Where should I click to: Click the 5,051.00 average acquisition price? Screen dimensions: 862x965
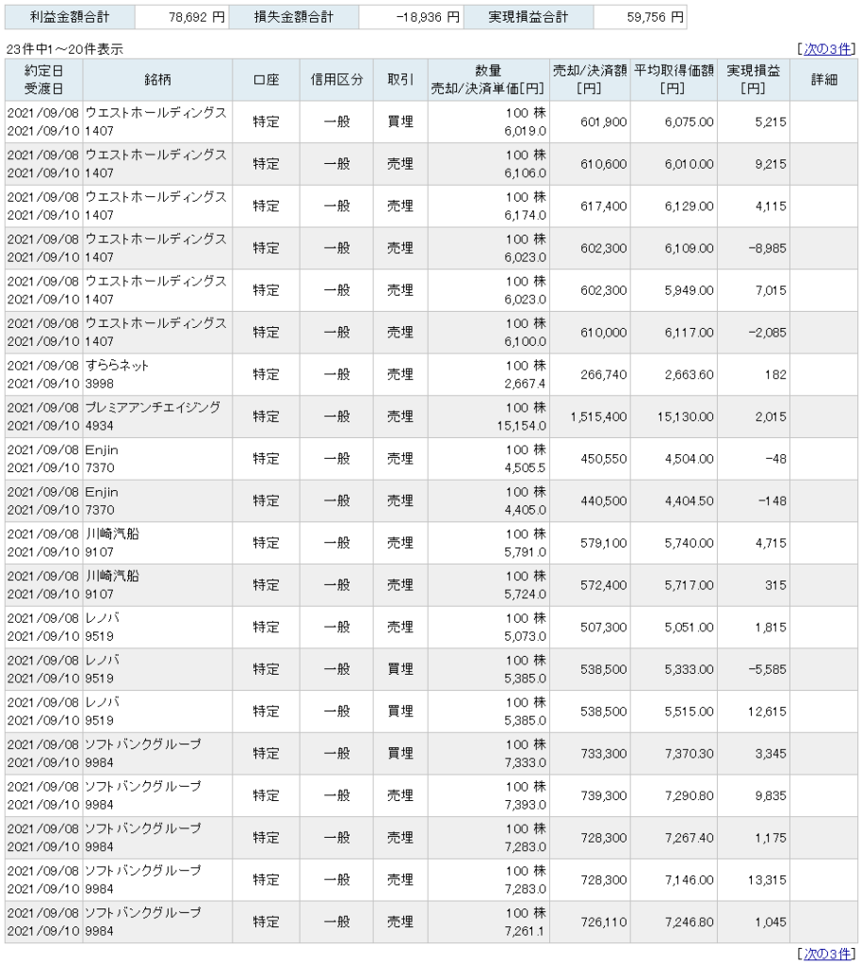click(x=689, y=627)
